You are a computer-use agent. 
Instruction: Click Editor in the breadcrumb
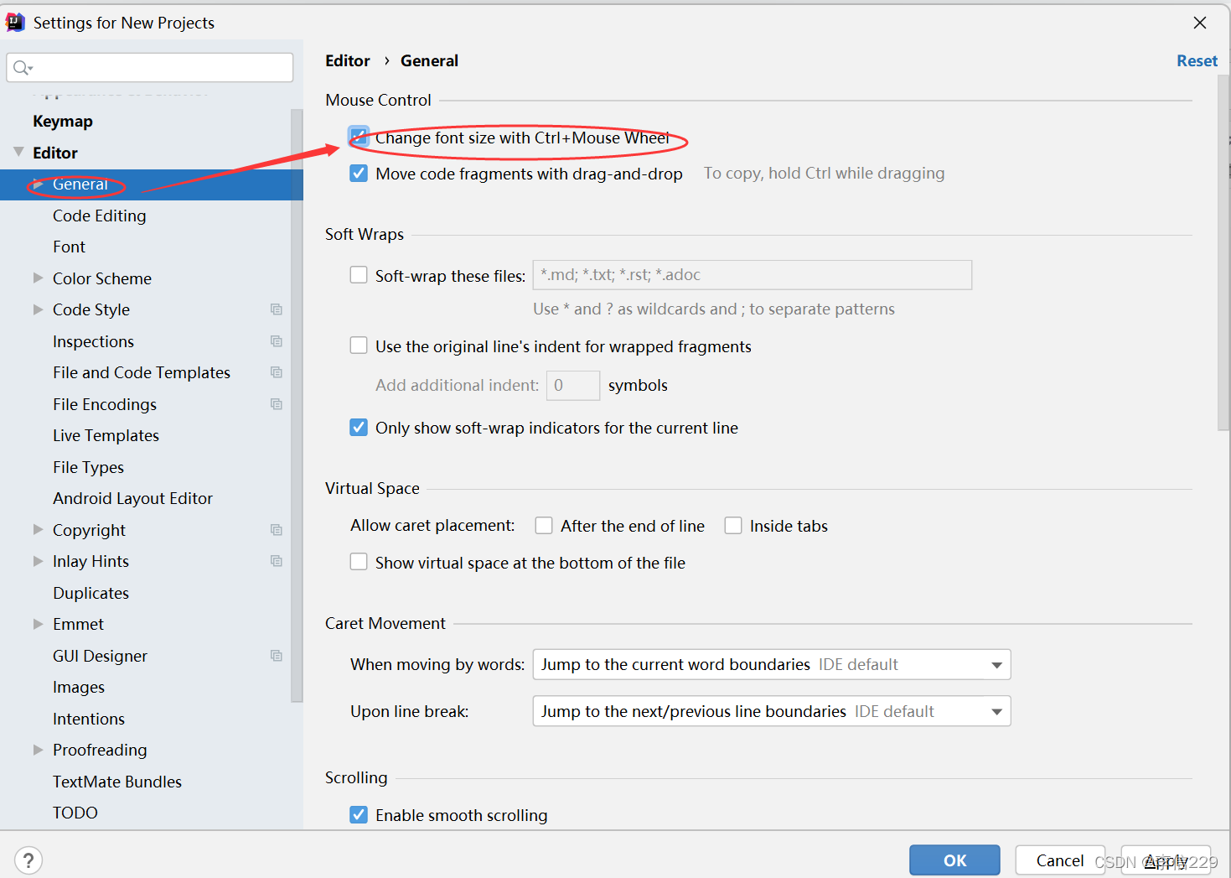348,60
